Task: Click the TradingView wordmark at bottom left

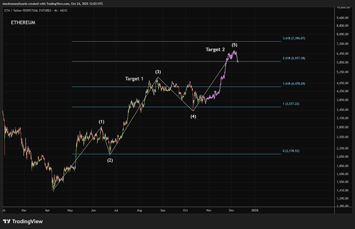Action: (28, 221)
